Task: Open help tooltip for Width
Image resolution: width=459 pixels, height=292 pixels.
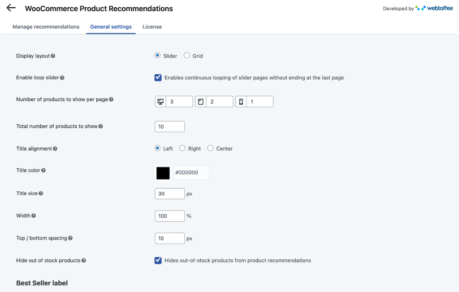Action: click(34, 215)
